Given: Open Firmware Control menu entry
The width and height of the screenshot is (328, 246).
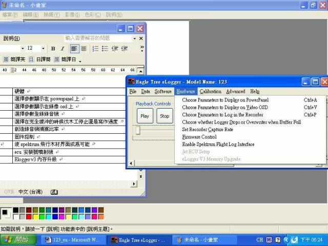Looking at the screenshot, I should 250,137.
